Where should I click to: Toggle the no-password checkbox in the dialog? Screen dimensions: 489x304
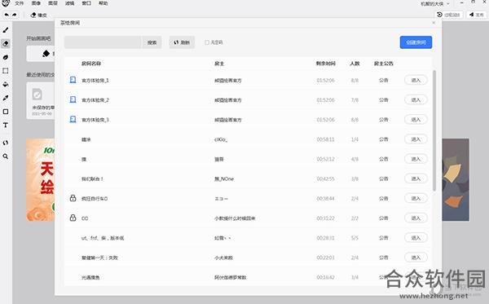pos(207,42)
